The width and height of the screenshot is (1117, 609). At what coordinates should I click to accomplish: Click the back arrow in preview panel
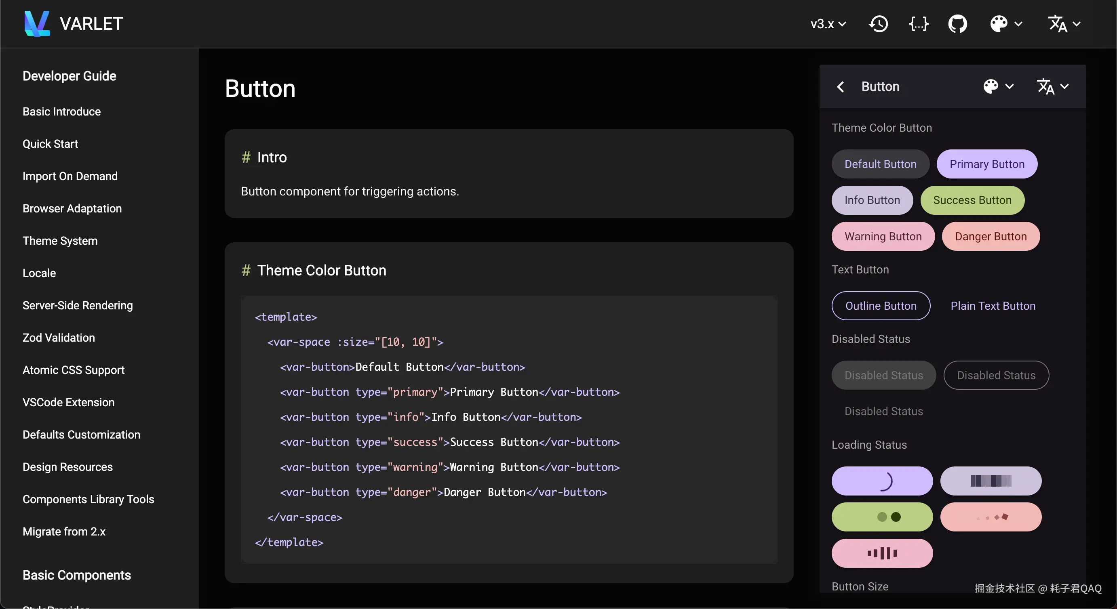(840, 87)
